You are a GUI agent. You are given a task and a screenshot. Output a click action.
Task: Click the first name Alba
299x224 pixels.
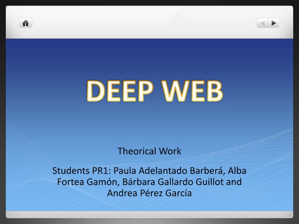click(237, 170)
